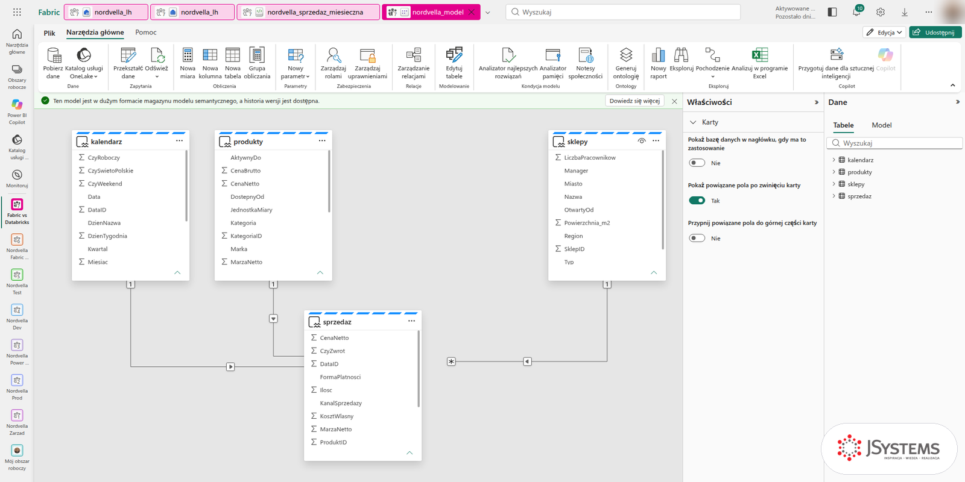Collapse the sprzedaz table card
965x482 pixels.
point(410,452)
